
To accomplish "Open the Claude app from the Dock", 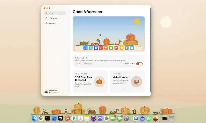I will [67, 118].
